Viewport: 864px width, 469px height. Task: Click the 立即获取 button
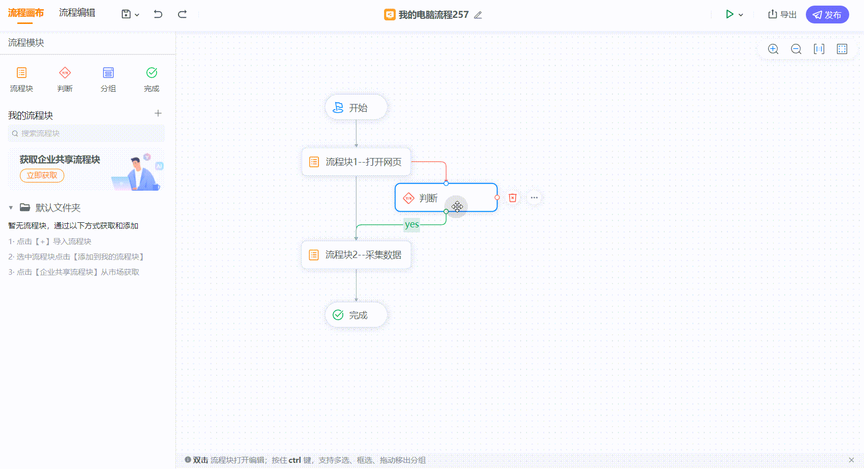pyautogui.click(x=42, y=175)
